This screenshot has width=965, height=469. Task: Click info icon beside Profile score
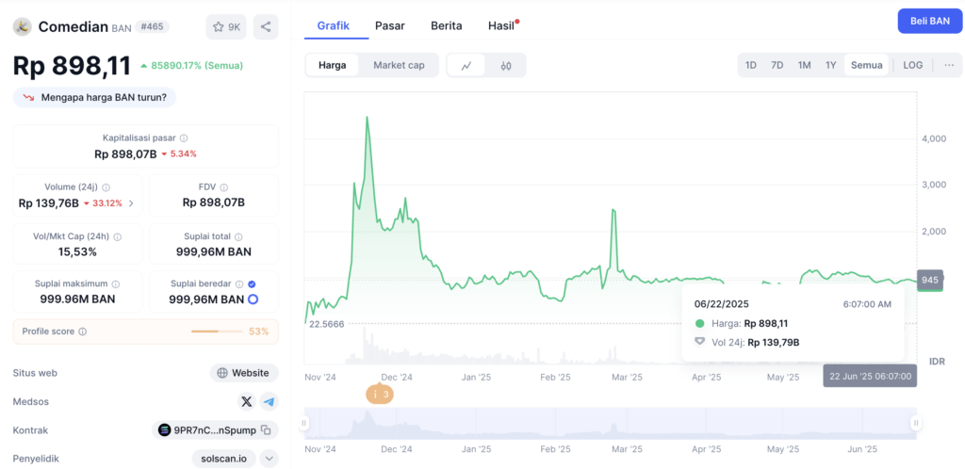83,332
